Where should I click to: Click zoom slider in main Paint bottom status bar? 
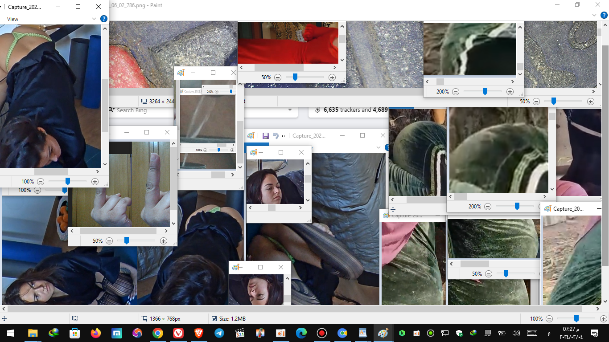[x=576, y=319]
